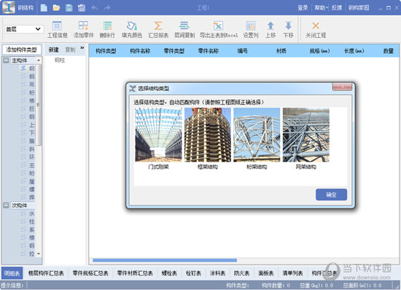Click the 反馈 feedback link

tap(337, 8)
